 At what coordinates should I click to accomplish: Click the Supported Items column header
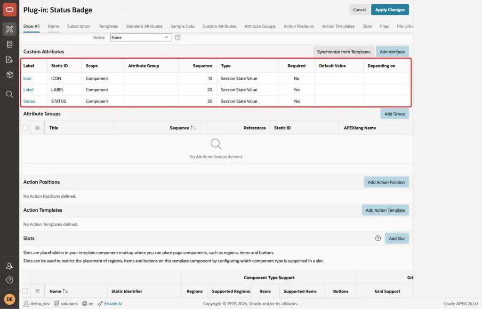(x=300, y=291)
